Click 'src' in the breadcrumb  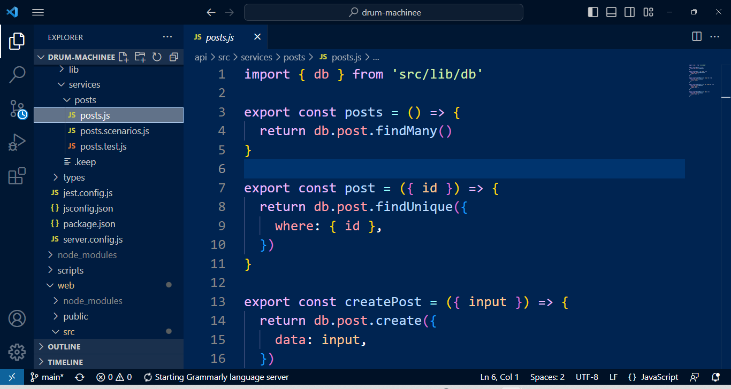pyautogui.click(x=224, y=57)
